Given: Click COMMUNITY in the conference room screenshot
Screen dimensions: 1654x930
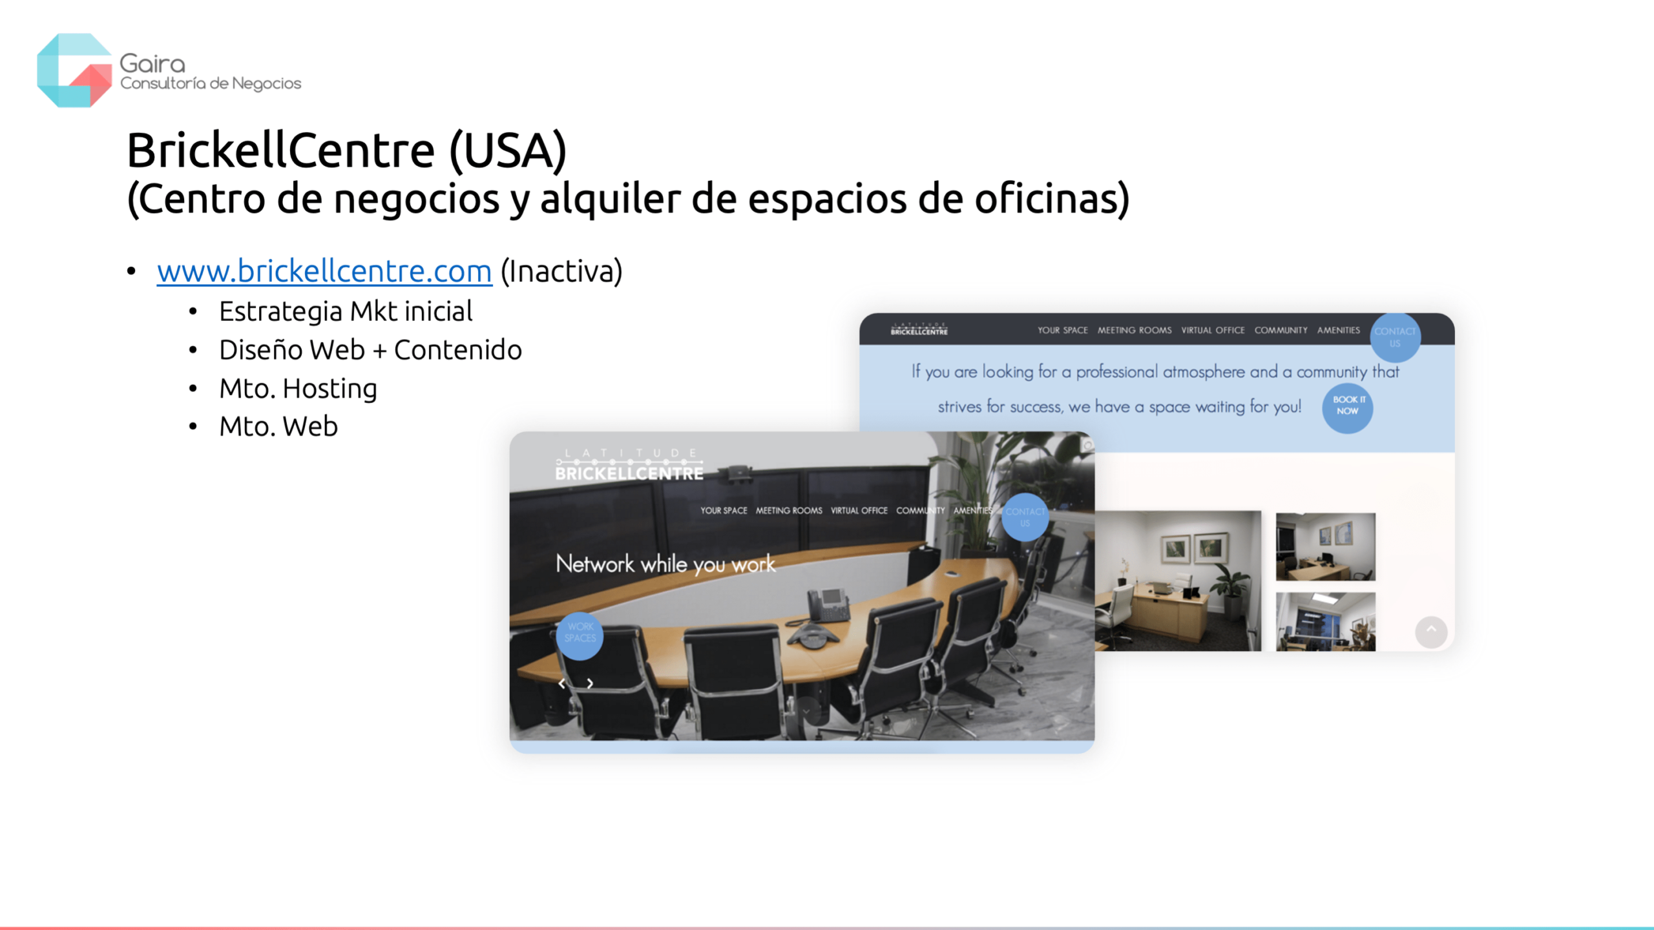Looking at the screenshot, I should 920,510.
